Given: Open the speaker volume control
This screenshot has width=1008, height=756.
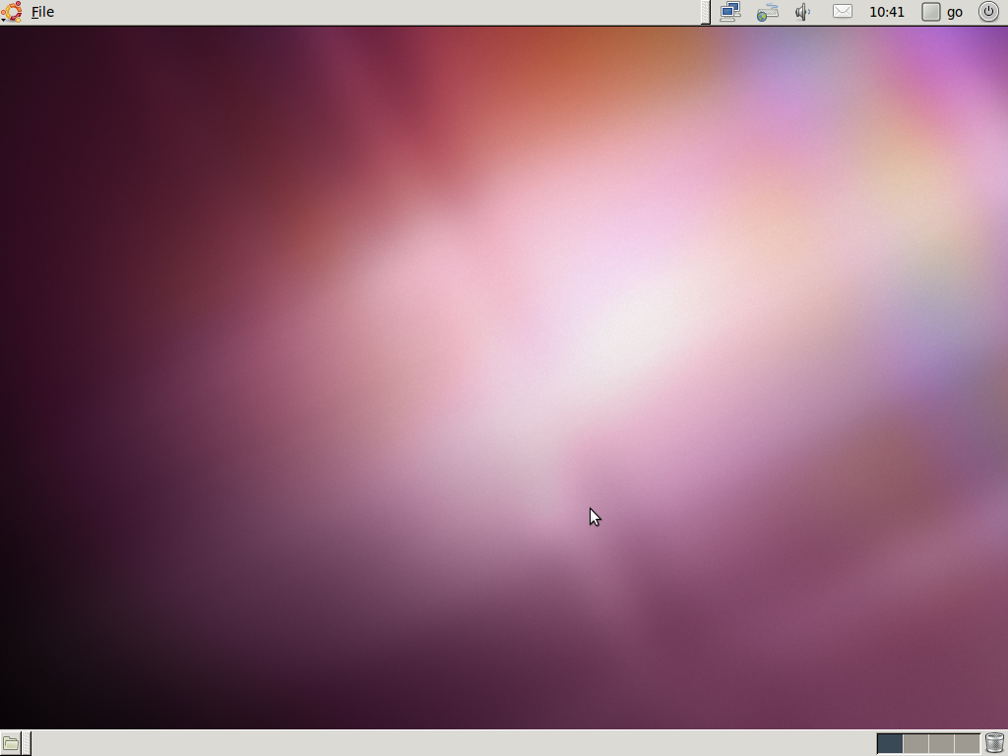Looking at the screenshot, I should pyautogui.click(x=803, y=12).
